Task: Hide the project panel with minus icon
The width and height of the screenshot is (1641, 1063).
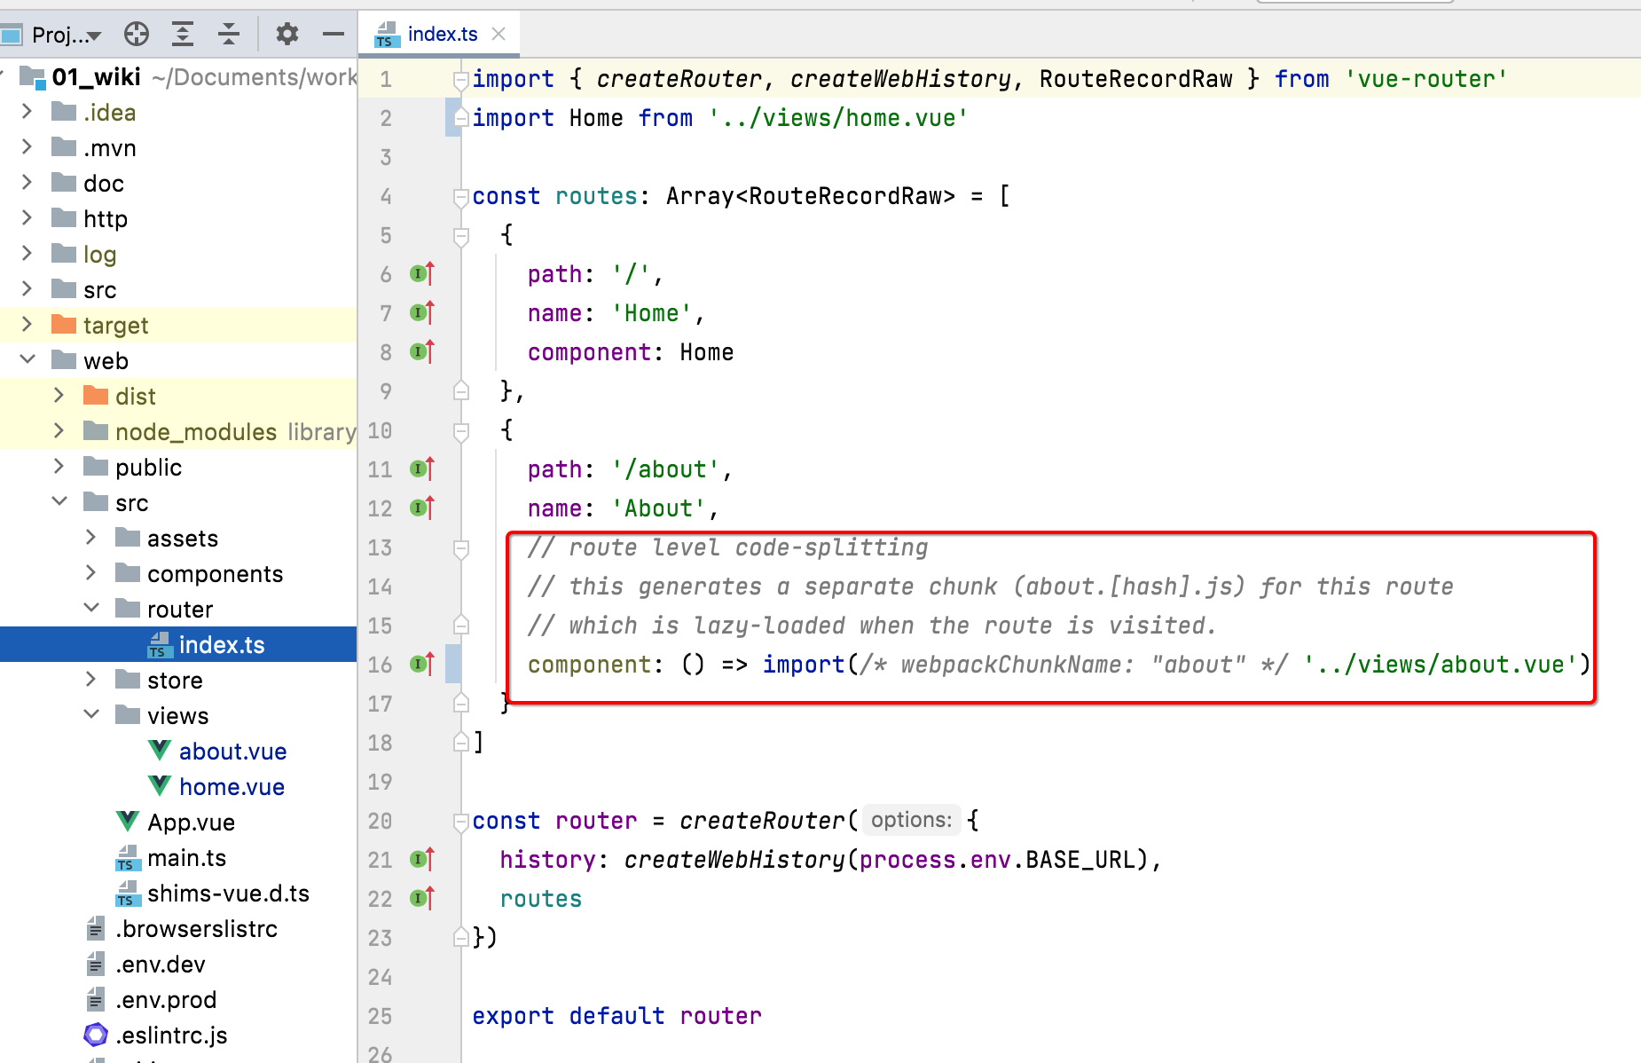Action: pos(334,35)
